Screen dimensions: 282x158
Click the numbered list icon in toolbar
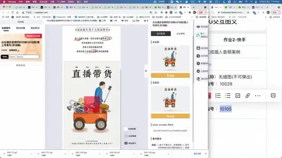218,96
